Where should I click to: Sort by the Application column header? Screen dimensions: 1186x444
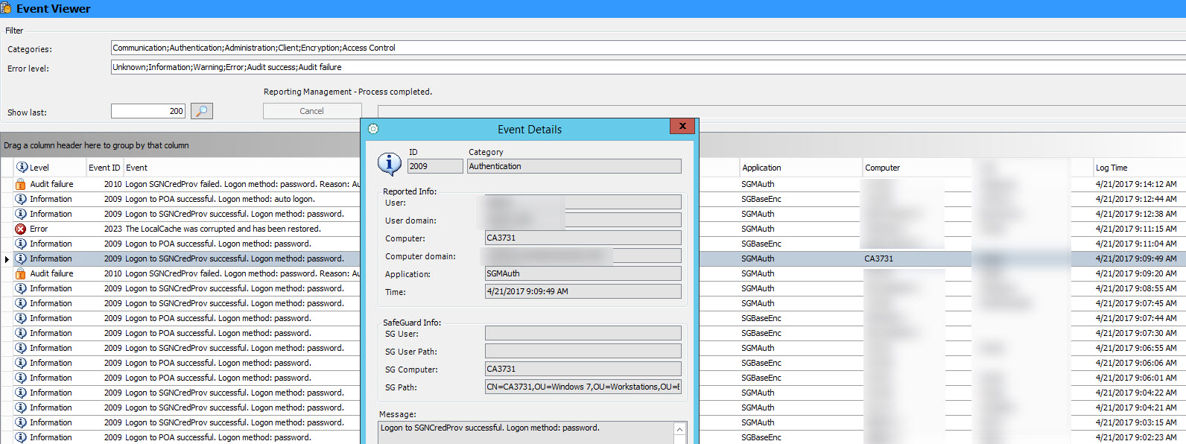801,168
